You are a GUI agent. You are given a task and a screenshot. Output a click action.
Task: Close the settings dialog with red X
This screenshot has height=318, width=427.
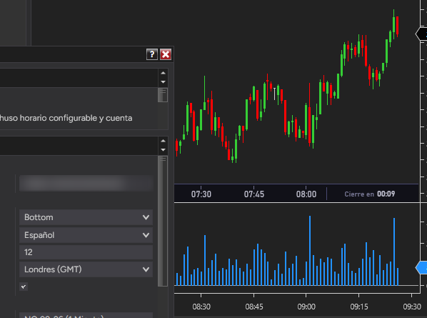(x=166, y=54)
